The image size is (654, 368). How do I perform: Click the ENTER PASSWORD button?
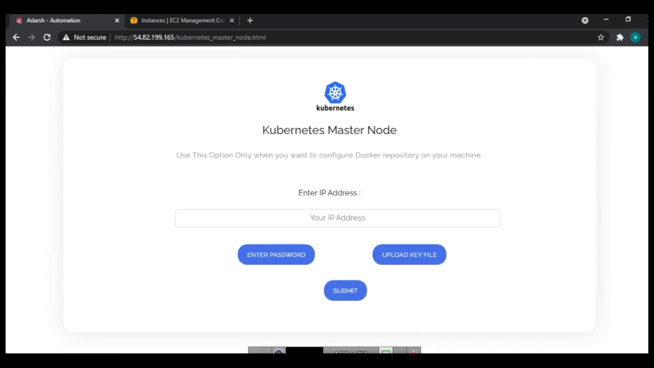(x=276, y=254)
